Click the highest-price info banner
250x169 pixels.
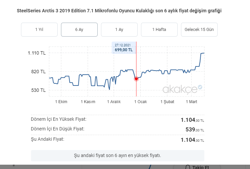(x=118, y=155)
